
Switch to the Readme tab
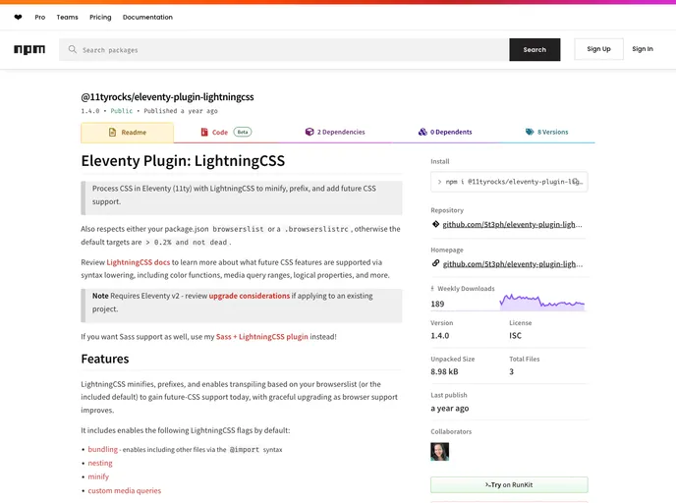pos(127,133)
